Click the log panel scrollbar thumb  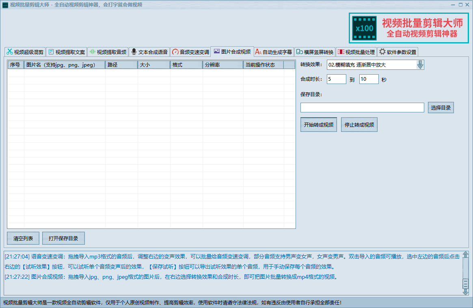pos(465,283)
